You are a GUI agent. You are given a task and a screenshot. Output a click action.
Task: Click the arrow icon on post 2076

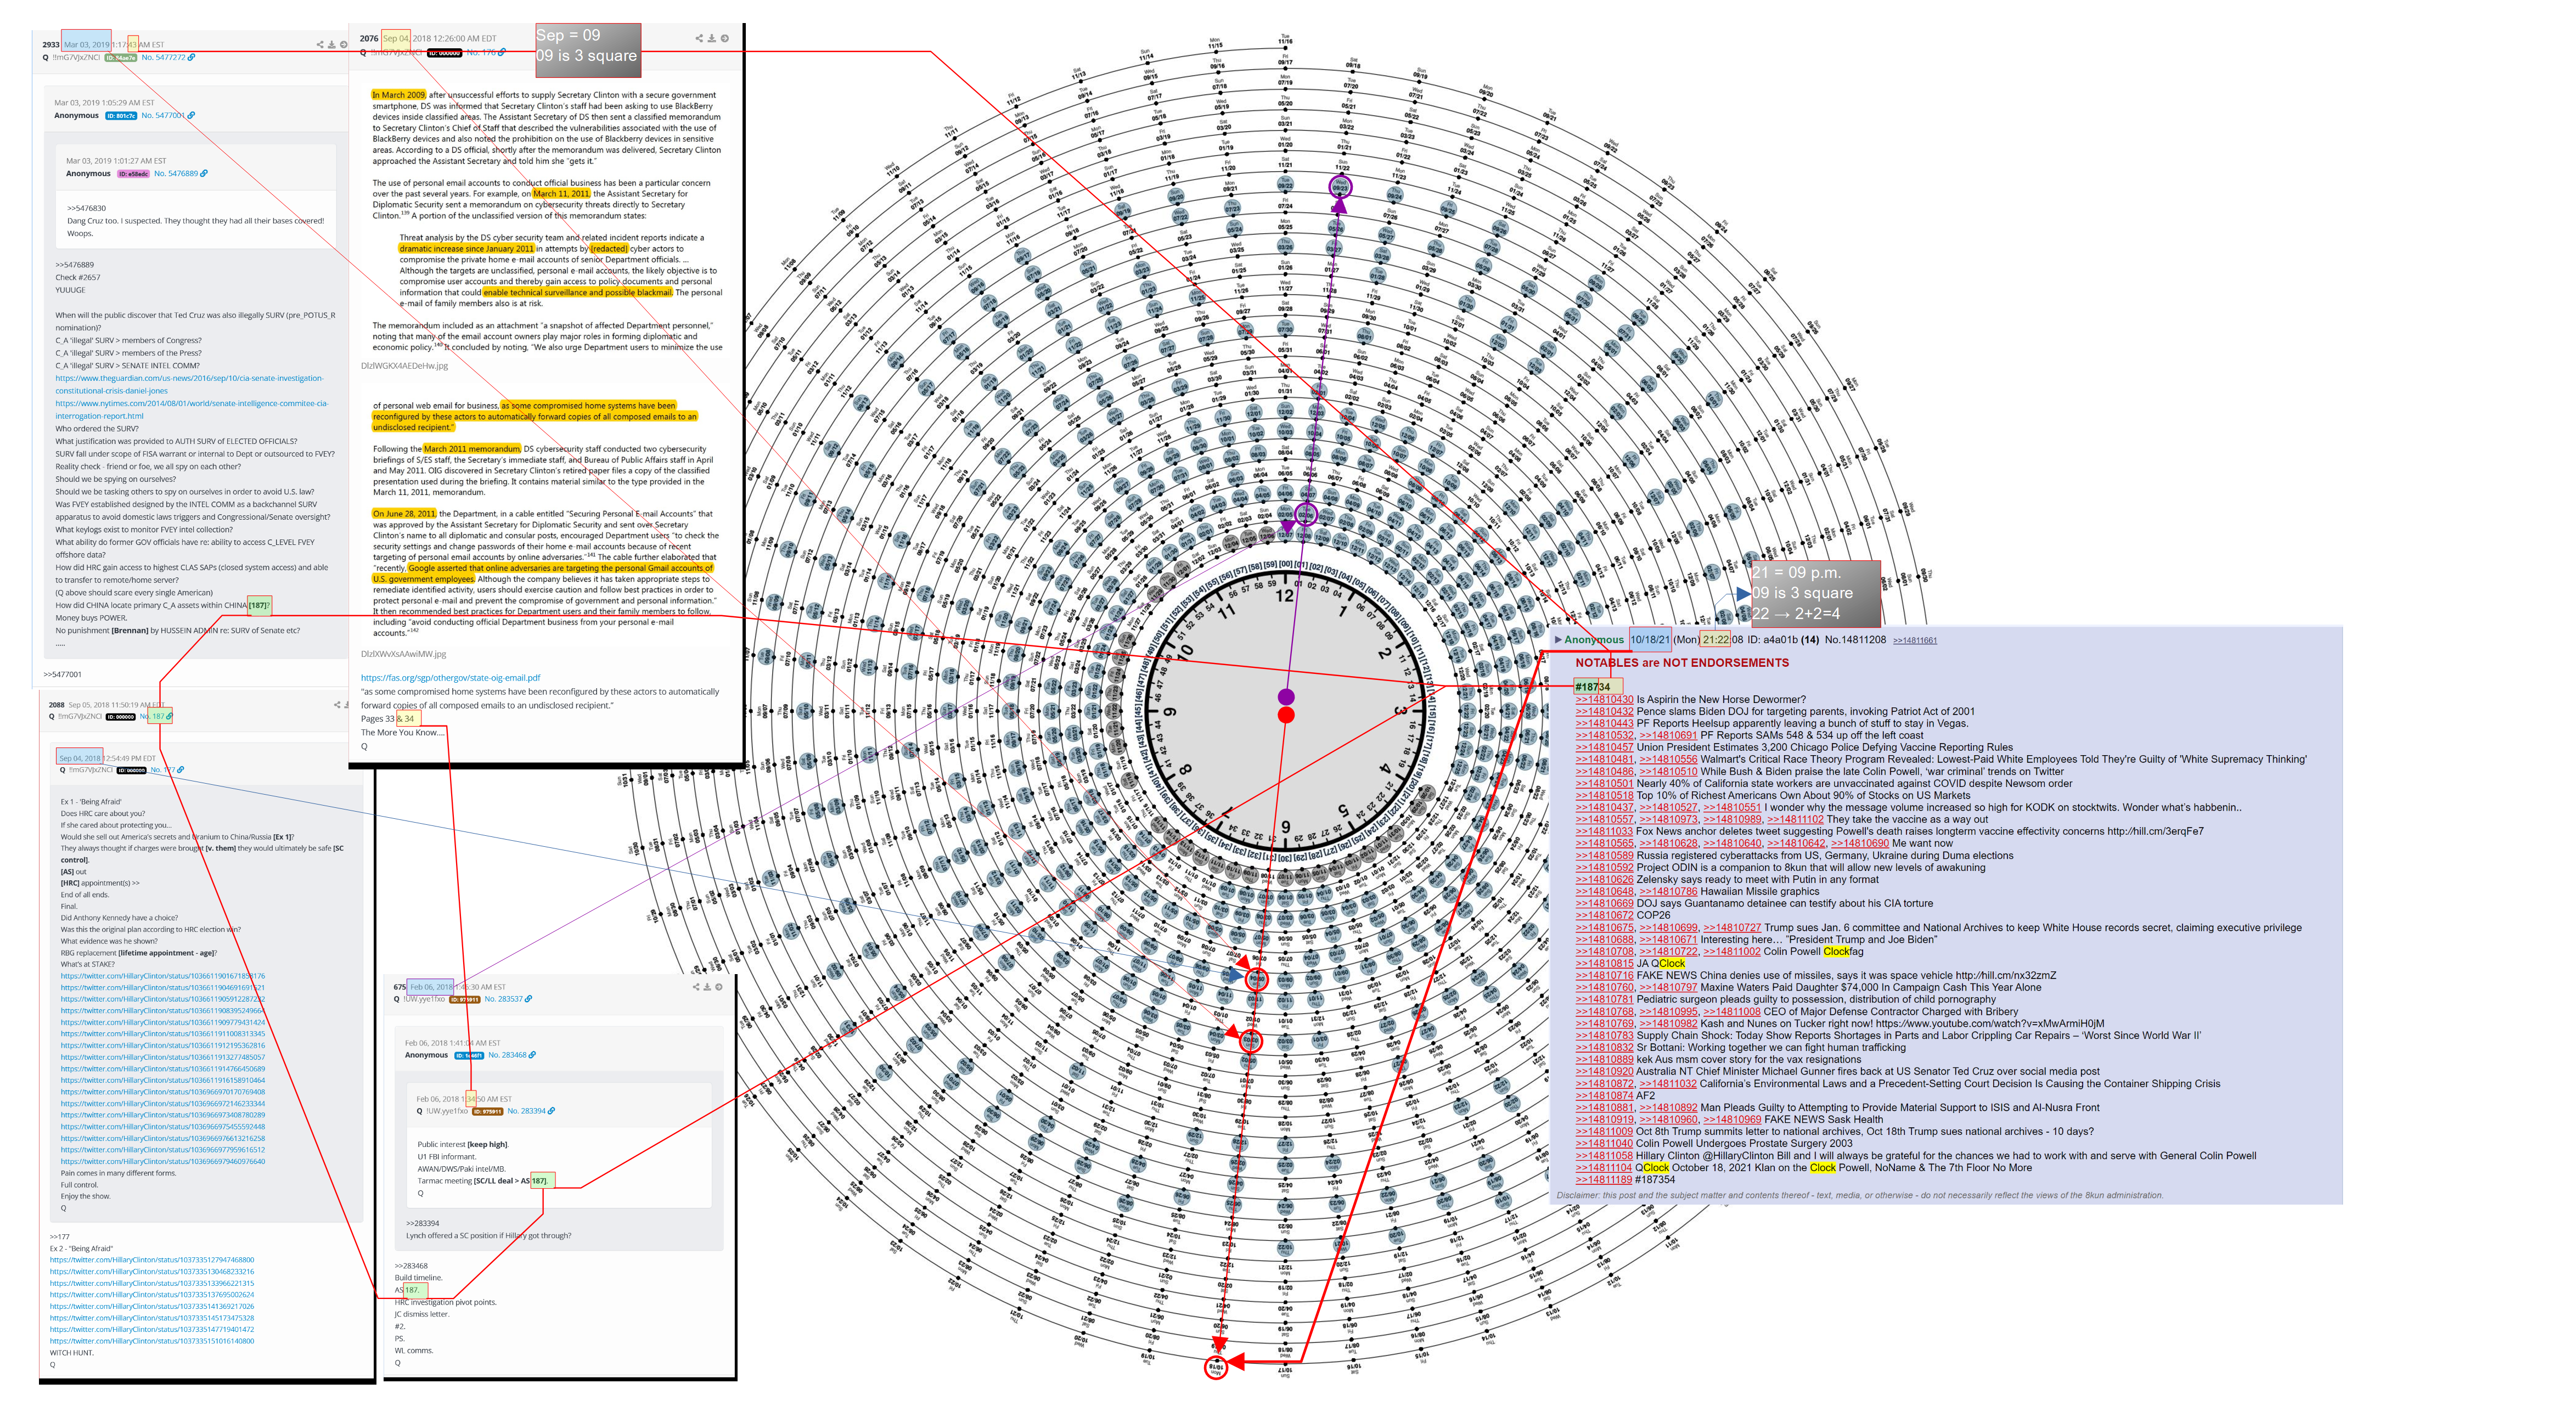[725, 38]
